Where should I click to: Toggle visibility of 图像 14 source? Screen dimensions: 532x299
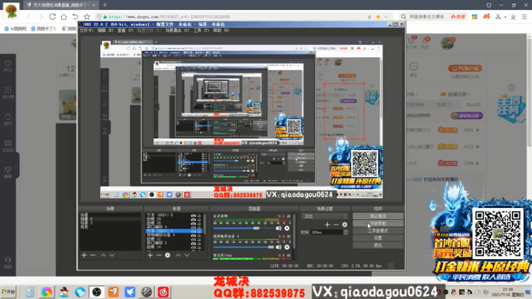[193, 247]
